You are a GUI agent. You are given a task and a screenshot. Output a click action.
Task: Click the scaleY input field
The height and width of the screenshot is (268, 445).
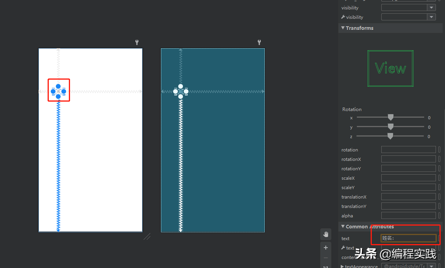(x=408, y=187)
